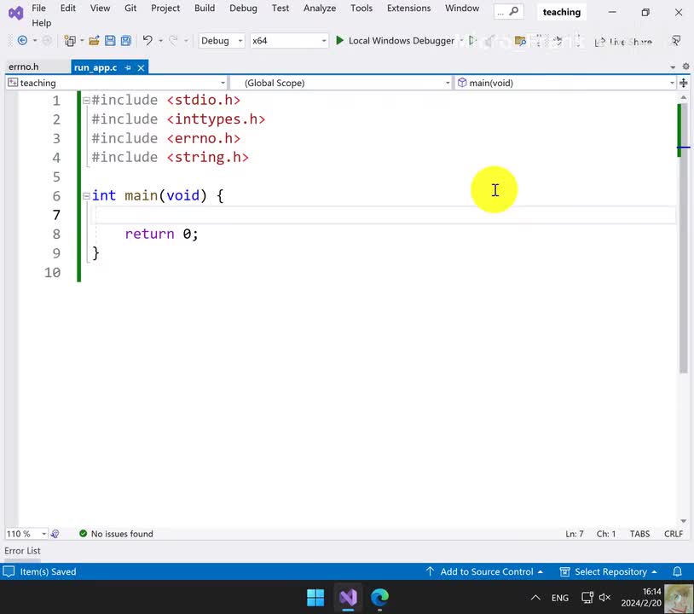Open Visual Studio from the taskbar

[x=348, y=598]
